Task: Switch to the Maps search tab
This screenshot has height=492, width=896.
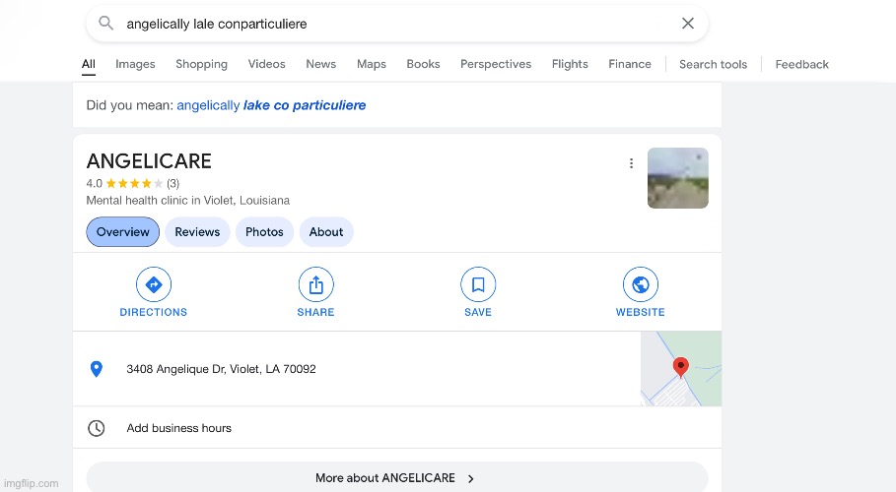Action: [371, 64]
